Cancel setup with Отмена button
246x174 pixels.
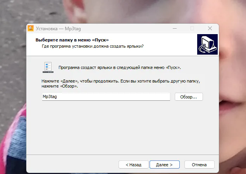[x=199, y=165]
